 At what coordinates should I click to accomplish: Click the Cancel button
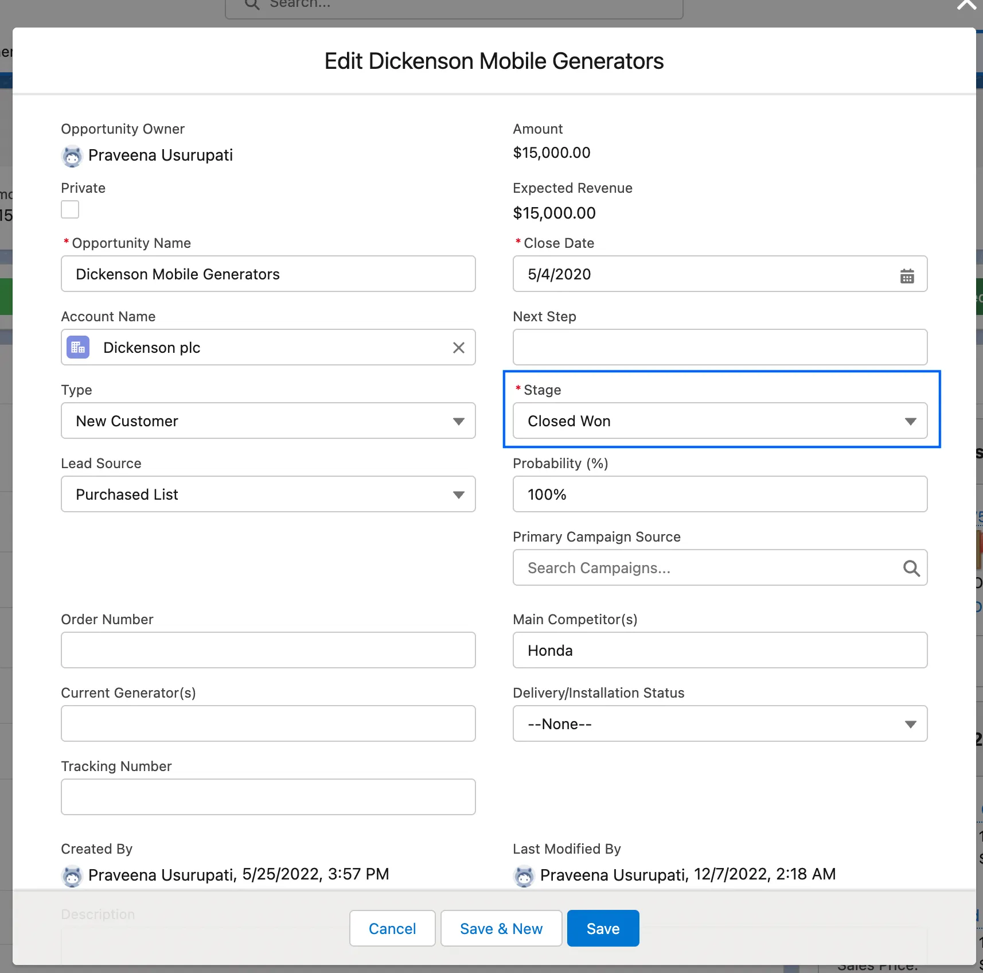392,928
